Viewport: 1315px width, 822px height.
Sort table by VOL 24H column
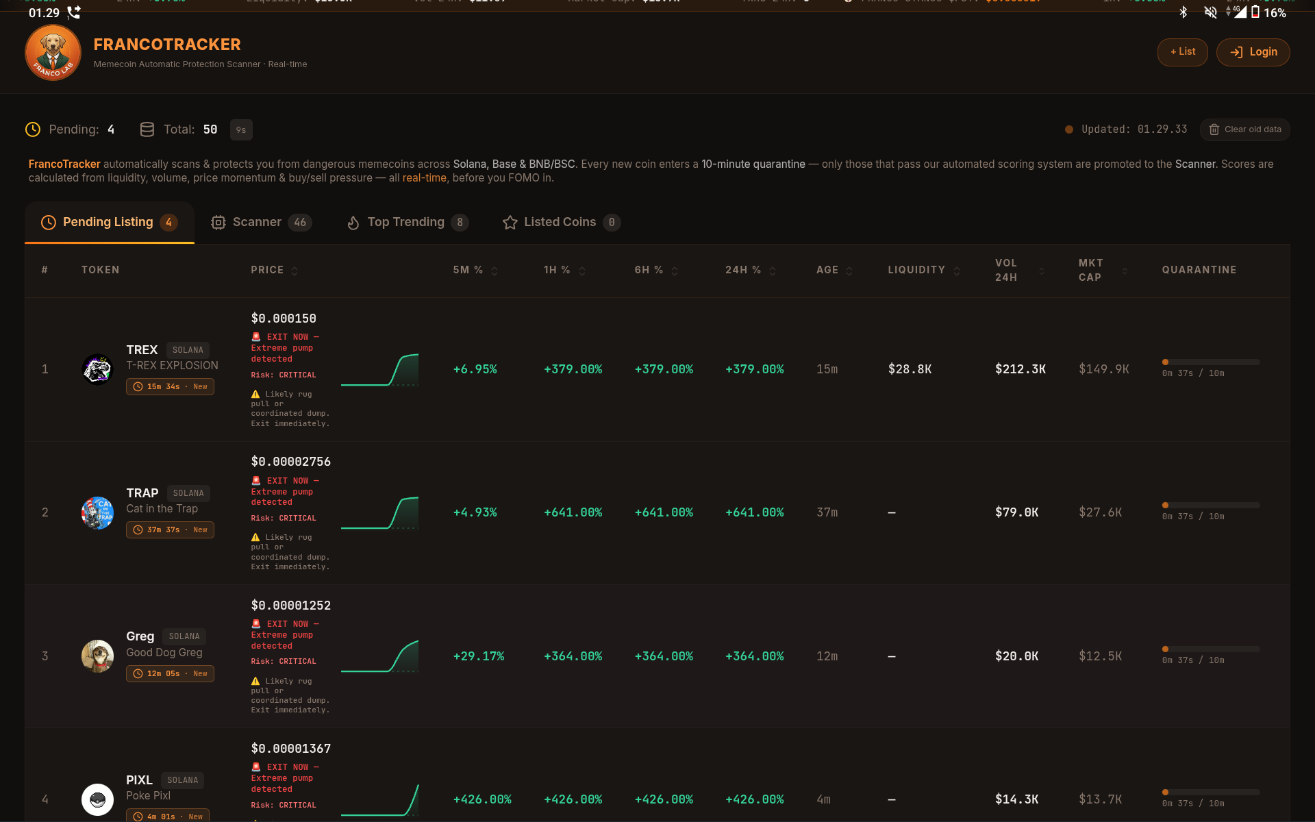click(x=1020, y=270)
